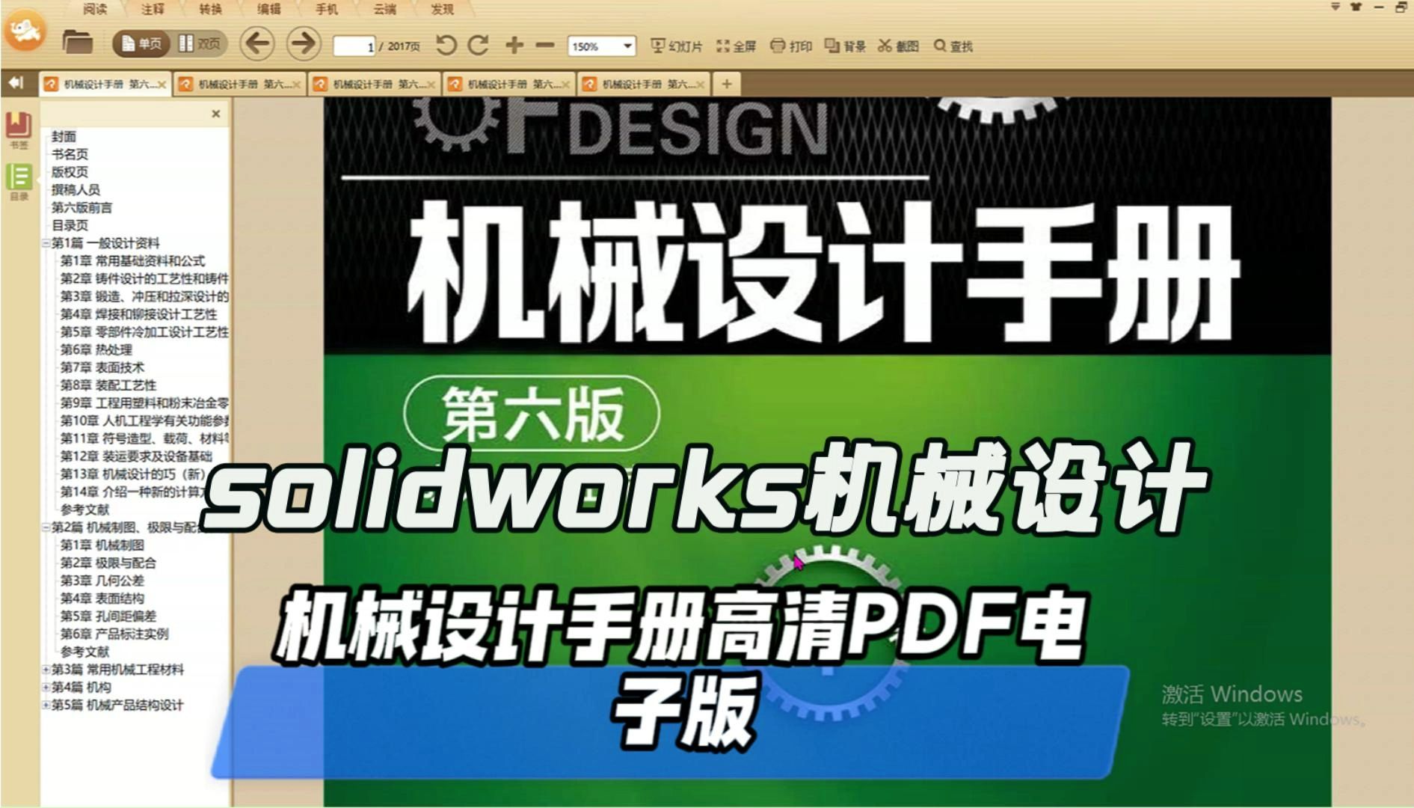The width and height of the screenshot is (1414, 808).
Task: Close the fifth document tab
Action: tap(701, 85)
